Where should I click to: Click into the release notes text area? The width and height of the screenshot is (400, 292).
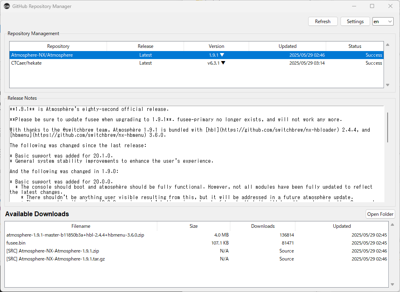tap(196, 154)
